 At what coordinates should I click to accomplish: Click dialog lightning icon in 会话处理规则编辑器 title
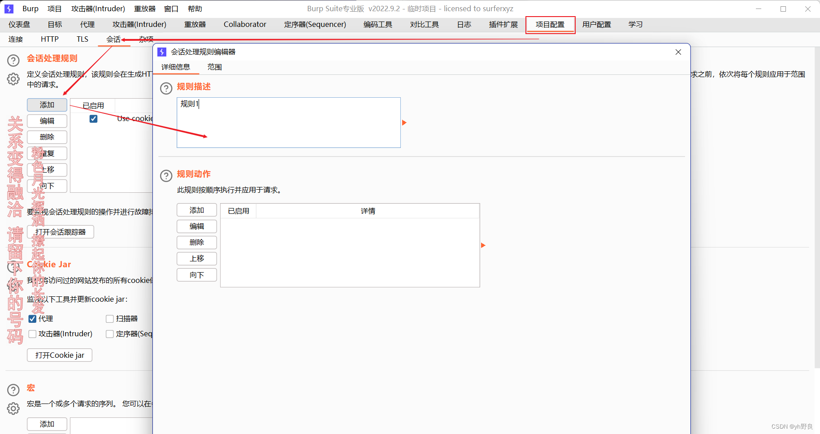tap(162, 52)
